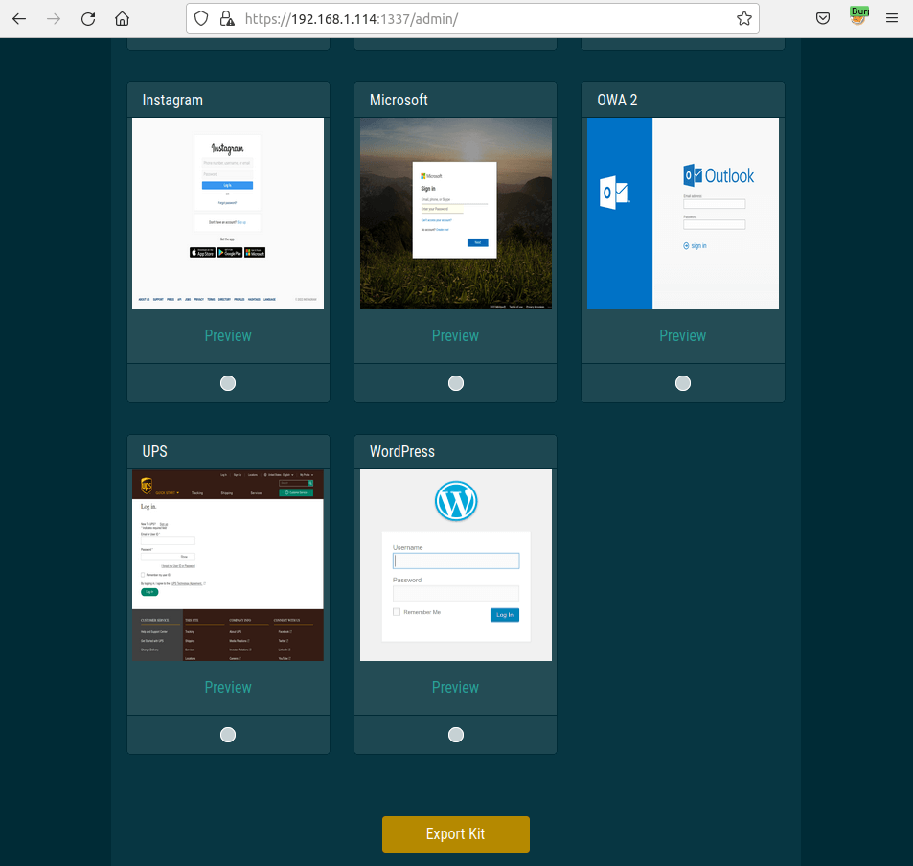
Task: Click the browser forward arrow
Action: coord(54,18)
